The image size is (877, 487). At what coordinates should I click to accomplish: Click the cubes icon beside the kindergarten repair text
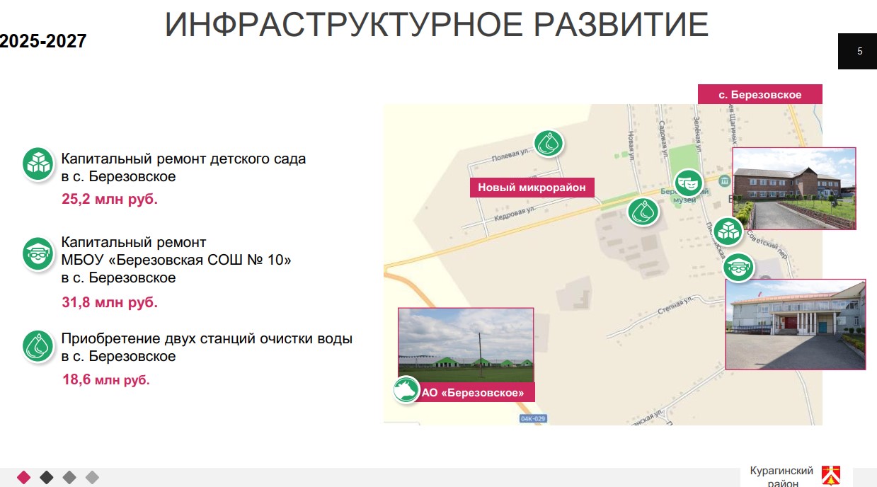(x=40, y=164)
